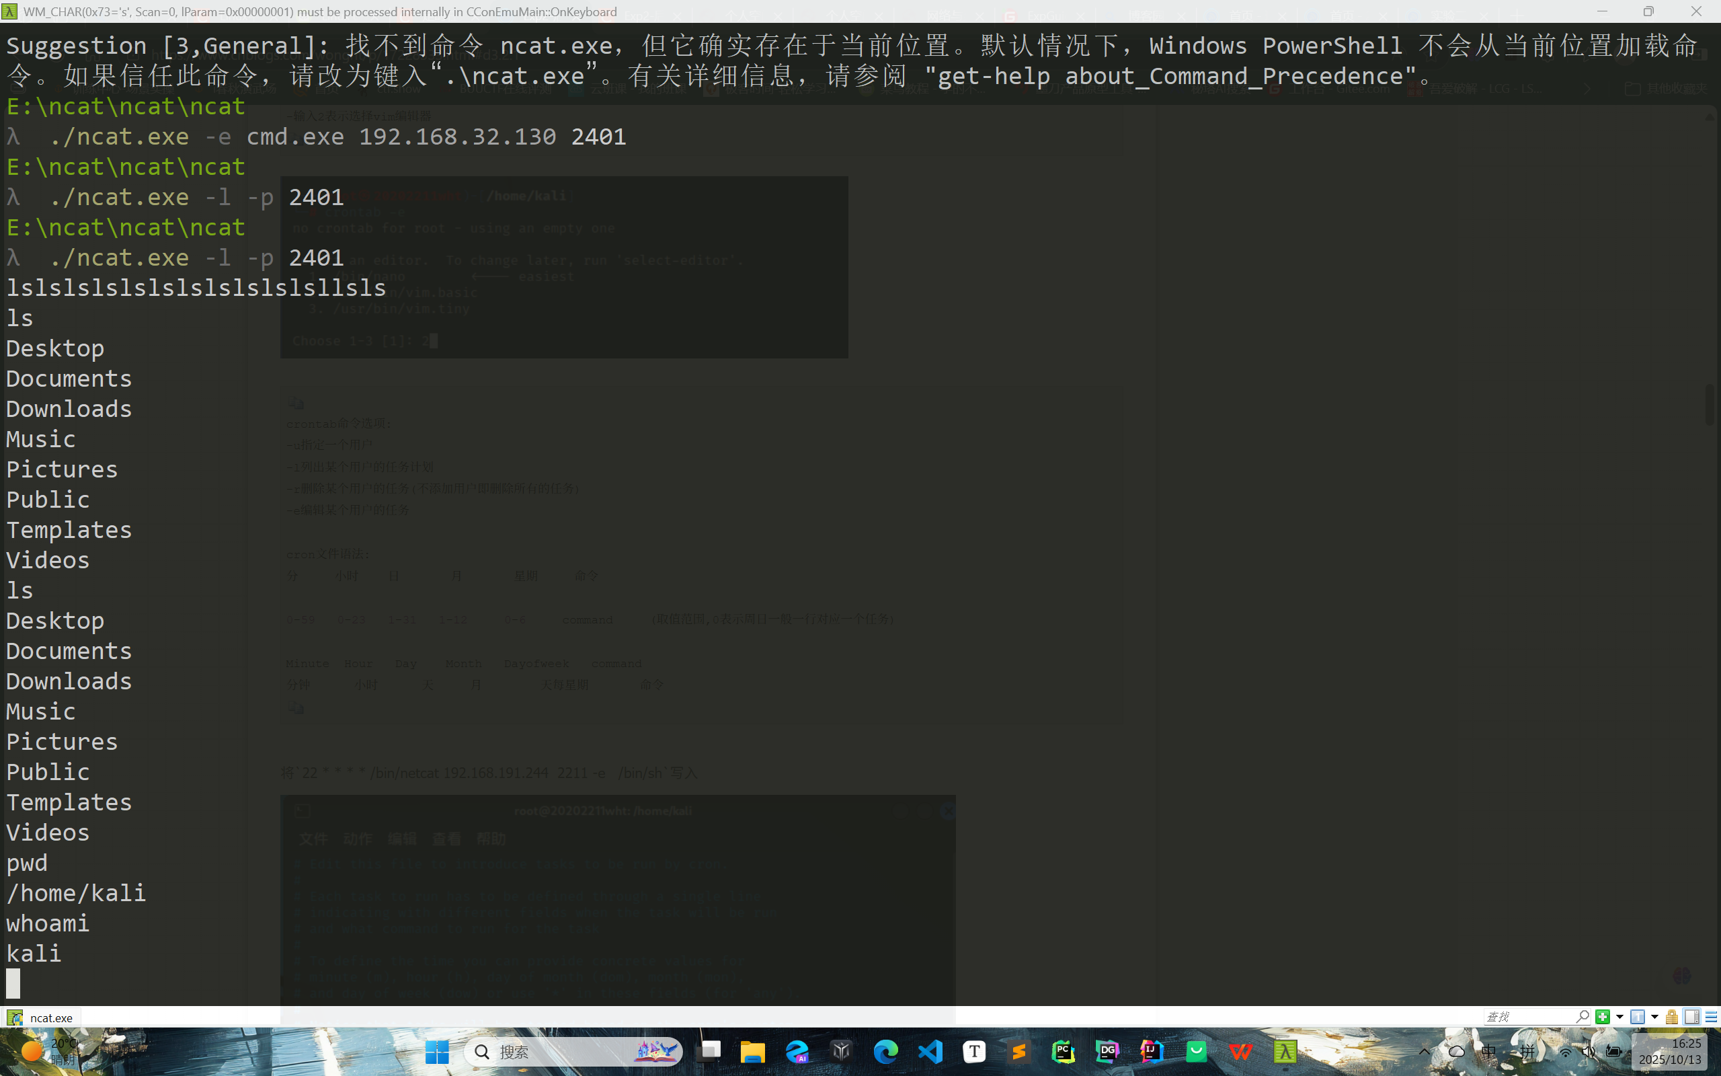
Task: Open DataGrip from the taskbar
Action: 1107,1051
